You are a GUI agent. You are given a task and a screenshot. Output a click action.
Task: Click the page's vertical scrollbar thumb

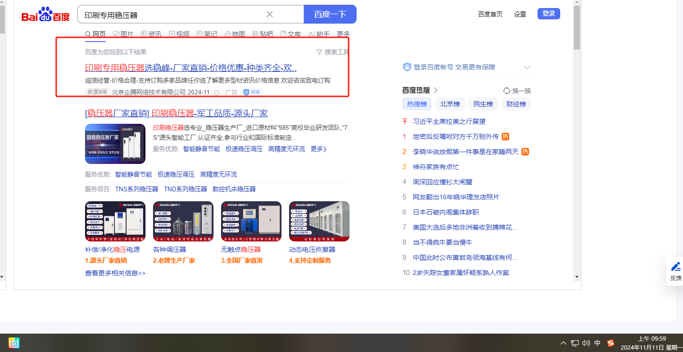click(577, 28)
